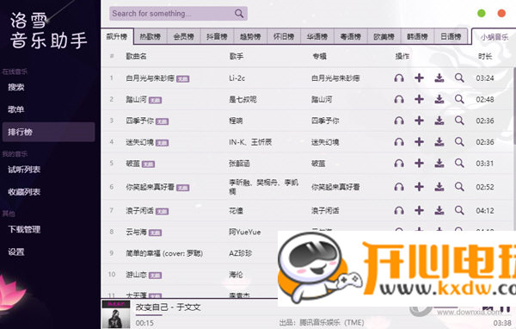Open 搜索 in the sidebar
The width and height of the screenshot is (516, 329).
tap(48, 87)
